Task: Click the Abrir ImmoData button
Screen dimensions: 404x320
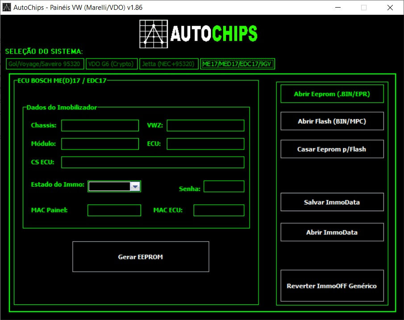Action: tap(332, 232)
